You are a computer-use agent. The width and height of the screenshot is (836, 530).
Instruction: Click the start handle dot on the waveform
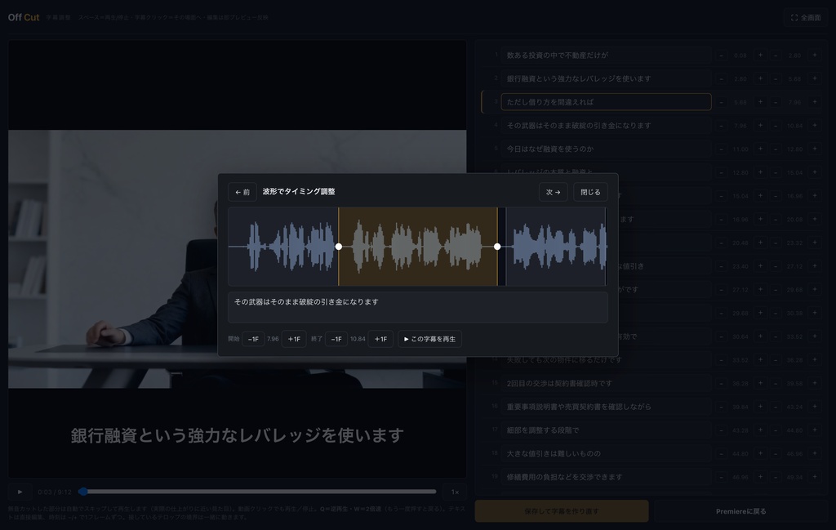coord(339,247)
